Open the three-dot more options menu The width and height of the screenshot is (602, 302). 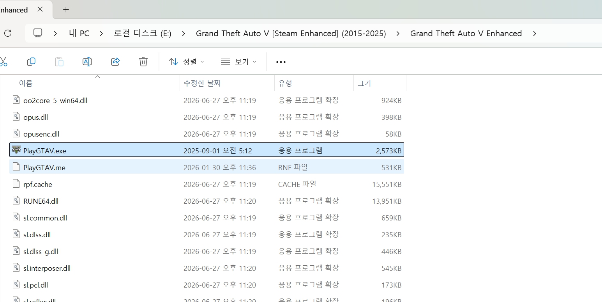click(281, 62)
